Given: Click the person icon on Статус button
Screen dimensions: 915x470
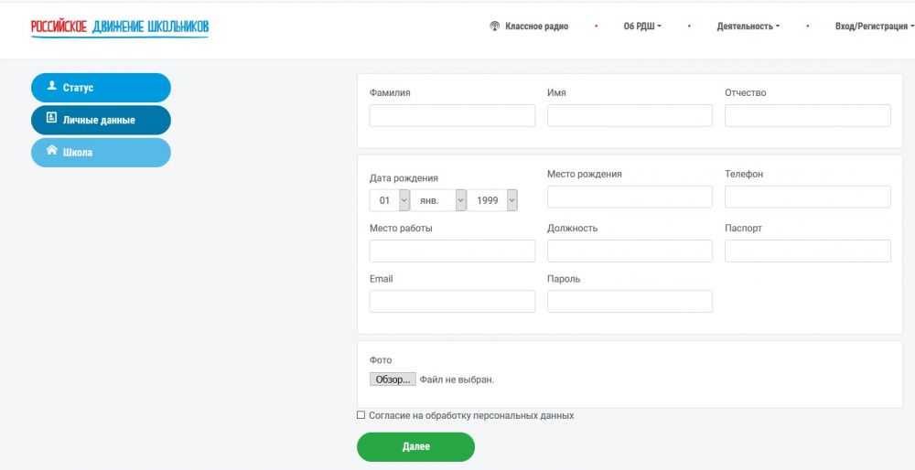Looking at the screenshot, I should [51, 86].
